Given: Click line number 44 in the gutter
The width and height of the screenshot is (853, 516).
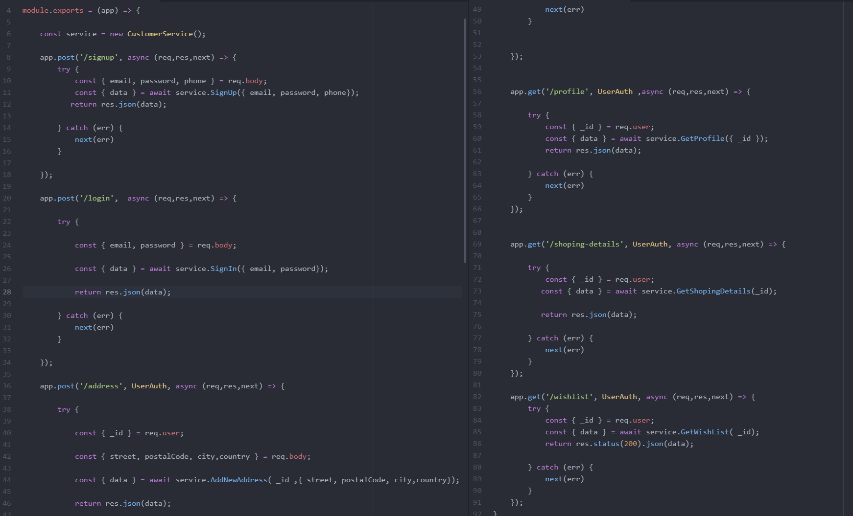Looking at the screenshot, I should click(x=7, y=480).
